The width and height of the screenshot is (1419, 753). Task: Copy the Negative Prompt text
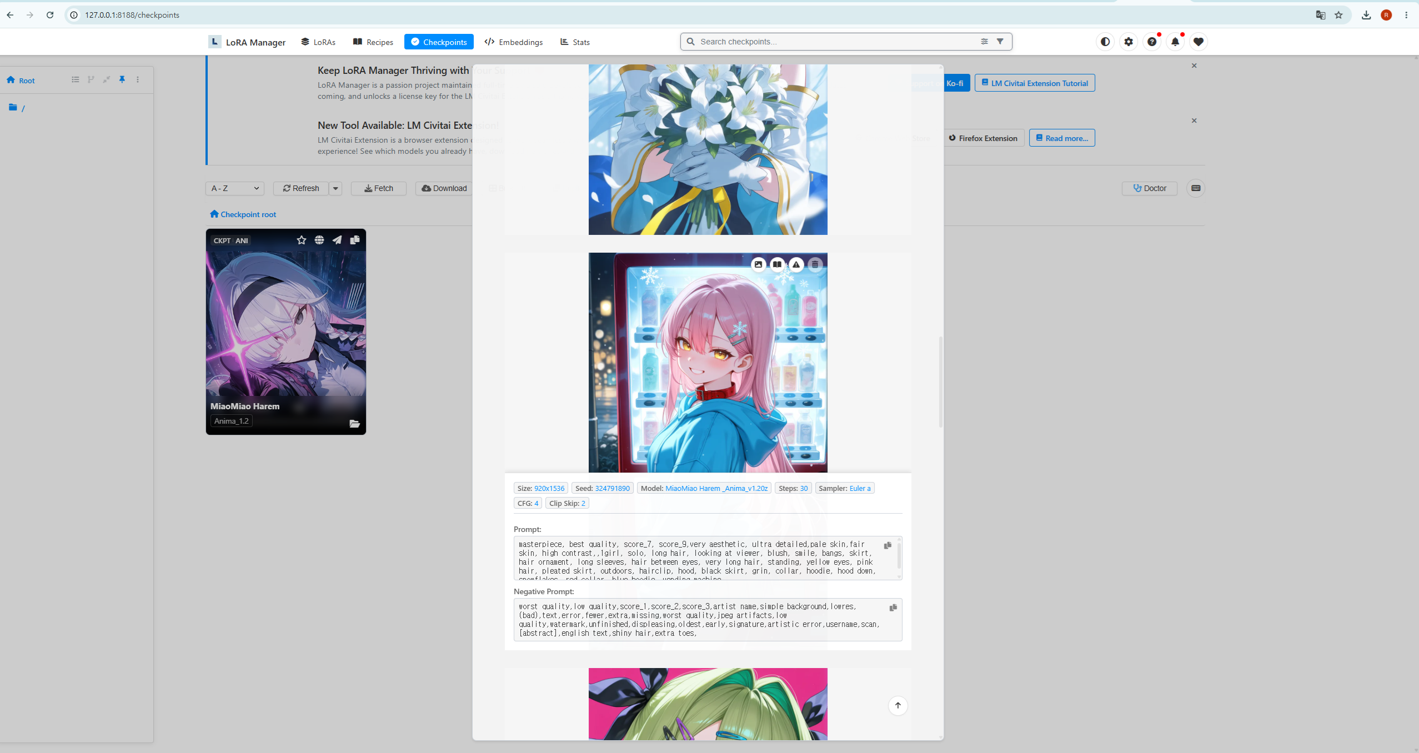(893, 608)
